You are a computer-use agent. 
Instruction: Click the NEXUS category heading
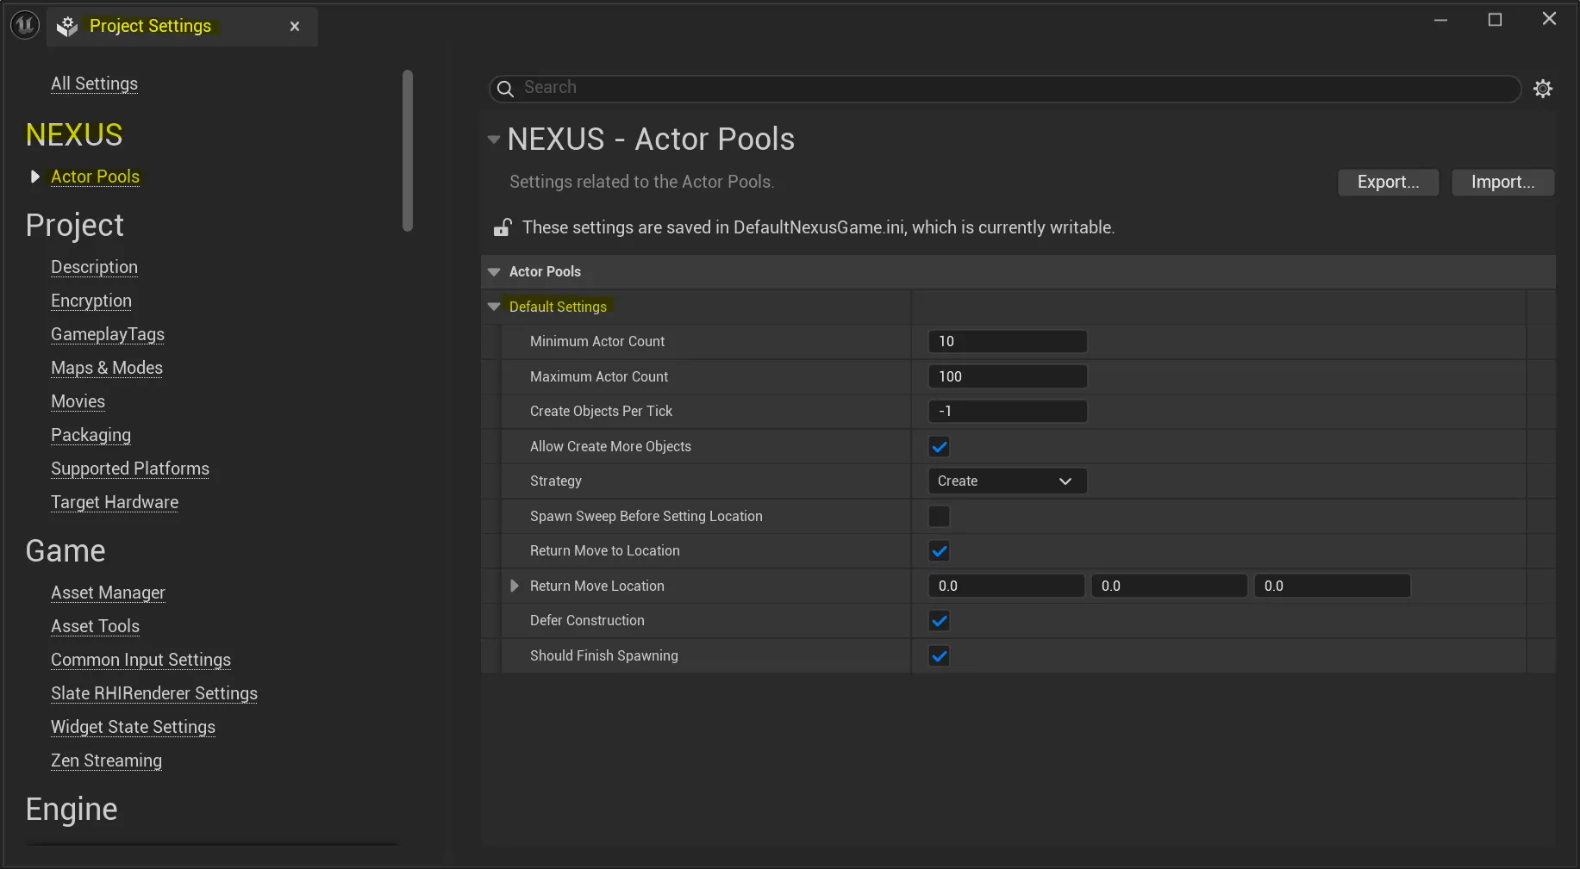coord(74,134)
